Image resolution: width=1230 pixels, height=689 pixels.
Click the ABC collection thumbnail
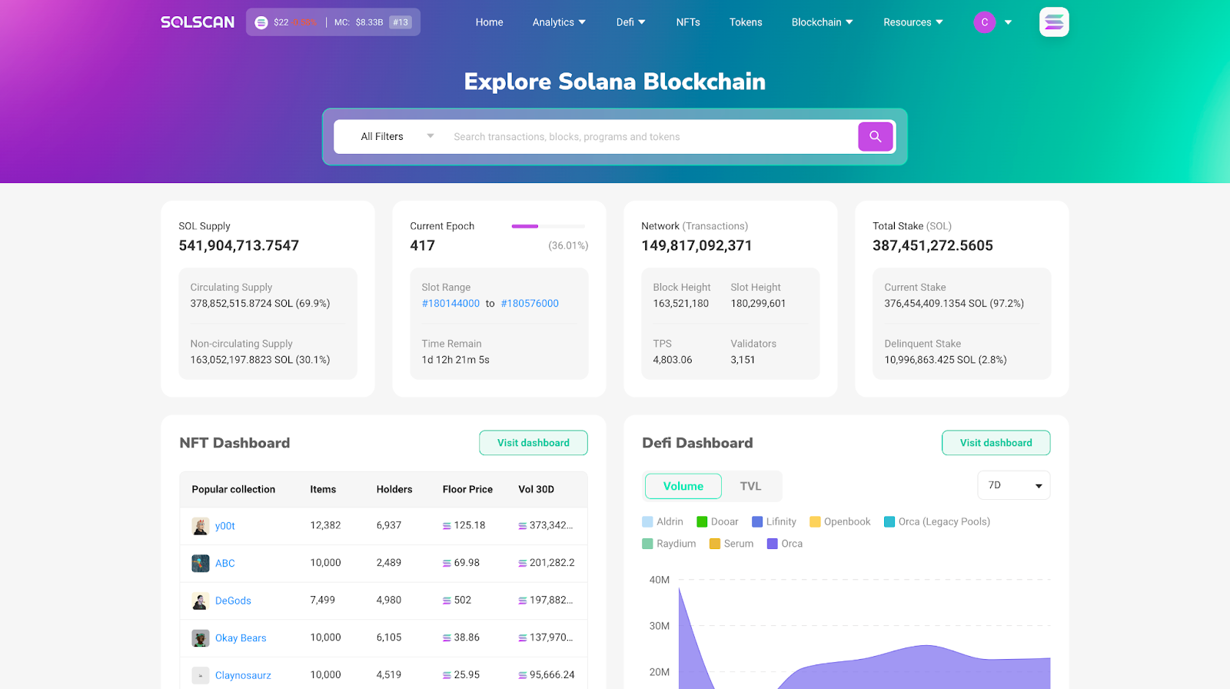200,564
